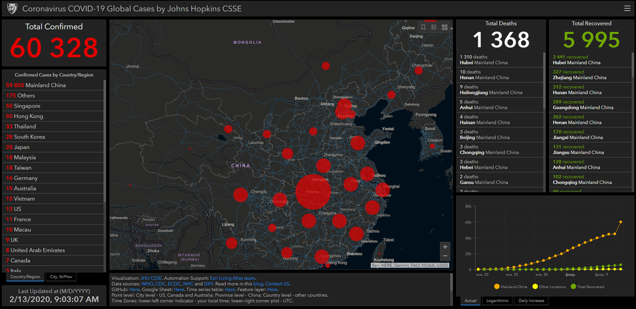Screen dimensions: 636x309
Task: Switch to the City, St/Prov list tab
Action: (x=62, y=277)
